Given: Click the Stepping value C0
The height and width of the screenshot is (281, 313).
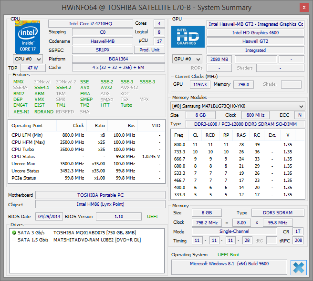Looking at the screenshot, I should point(103,32).
